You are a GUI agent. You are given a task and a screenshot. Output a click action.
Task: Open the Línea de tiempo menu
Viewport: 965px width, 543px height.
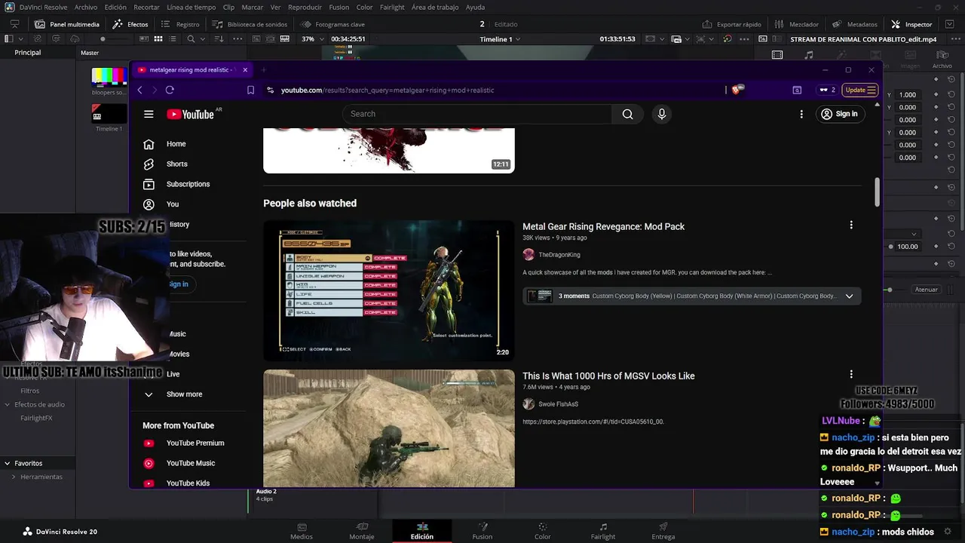[x=191, y=7]
